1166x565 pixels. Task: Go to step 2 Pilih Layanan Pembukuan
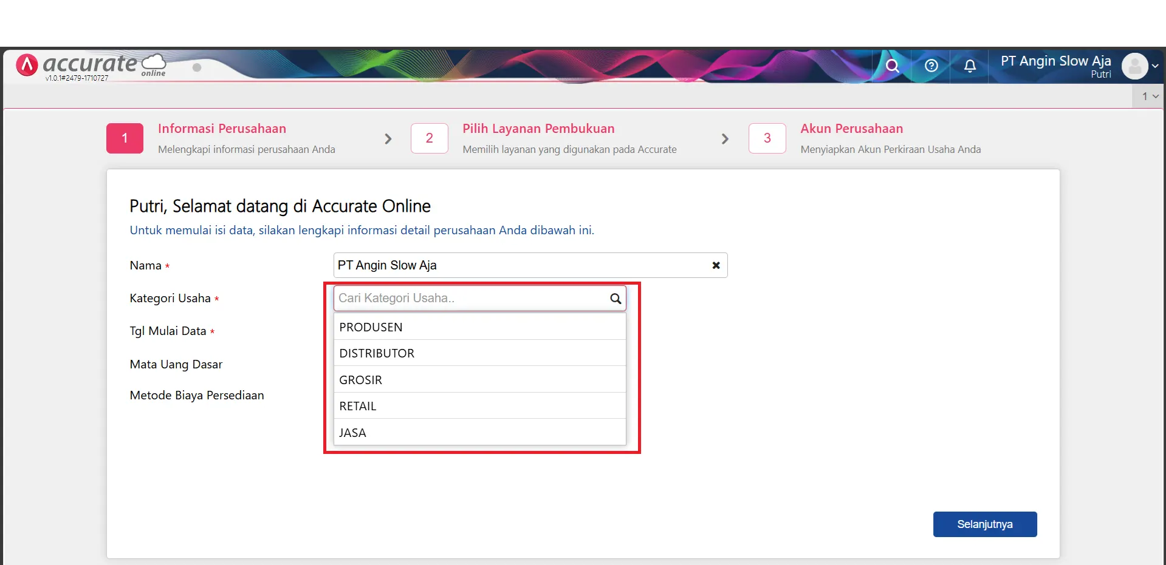[538, 129]
